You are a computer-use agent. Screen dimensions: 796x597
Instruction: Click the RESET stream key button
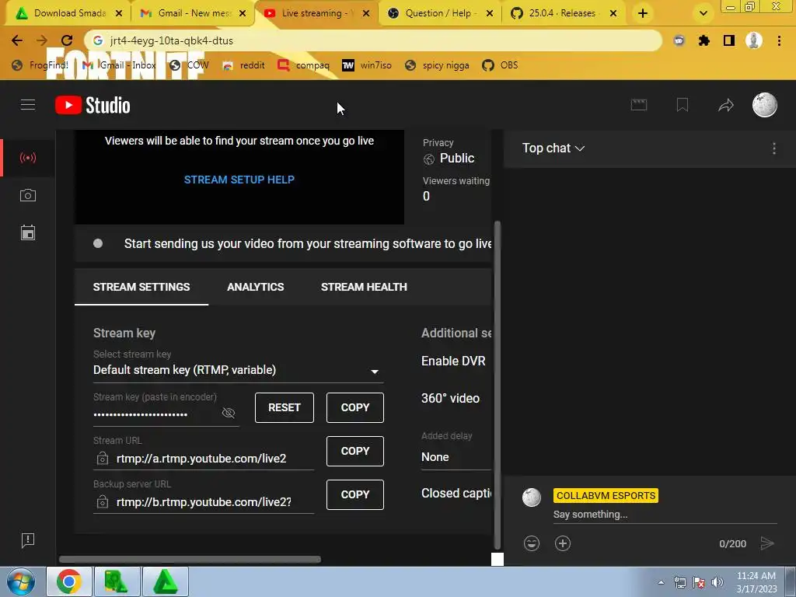click(285, 407)
